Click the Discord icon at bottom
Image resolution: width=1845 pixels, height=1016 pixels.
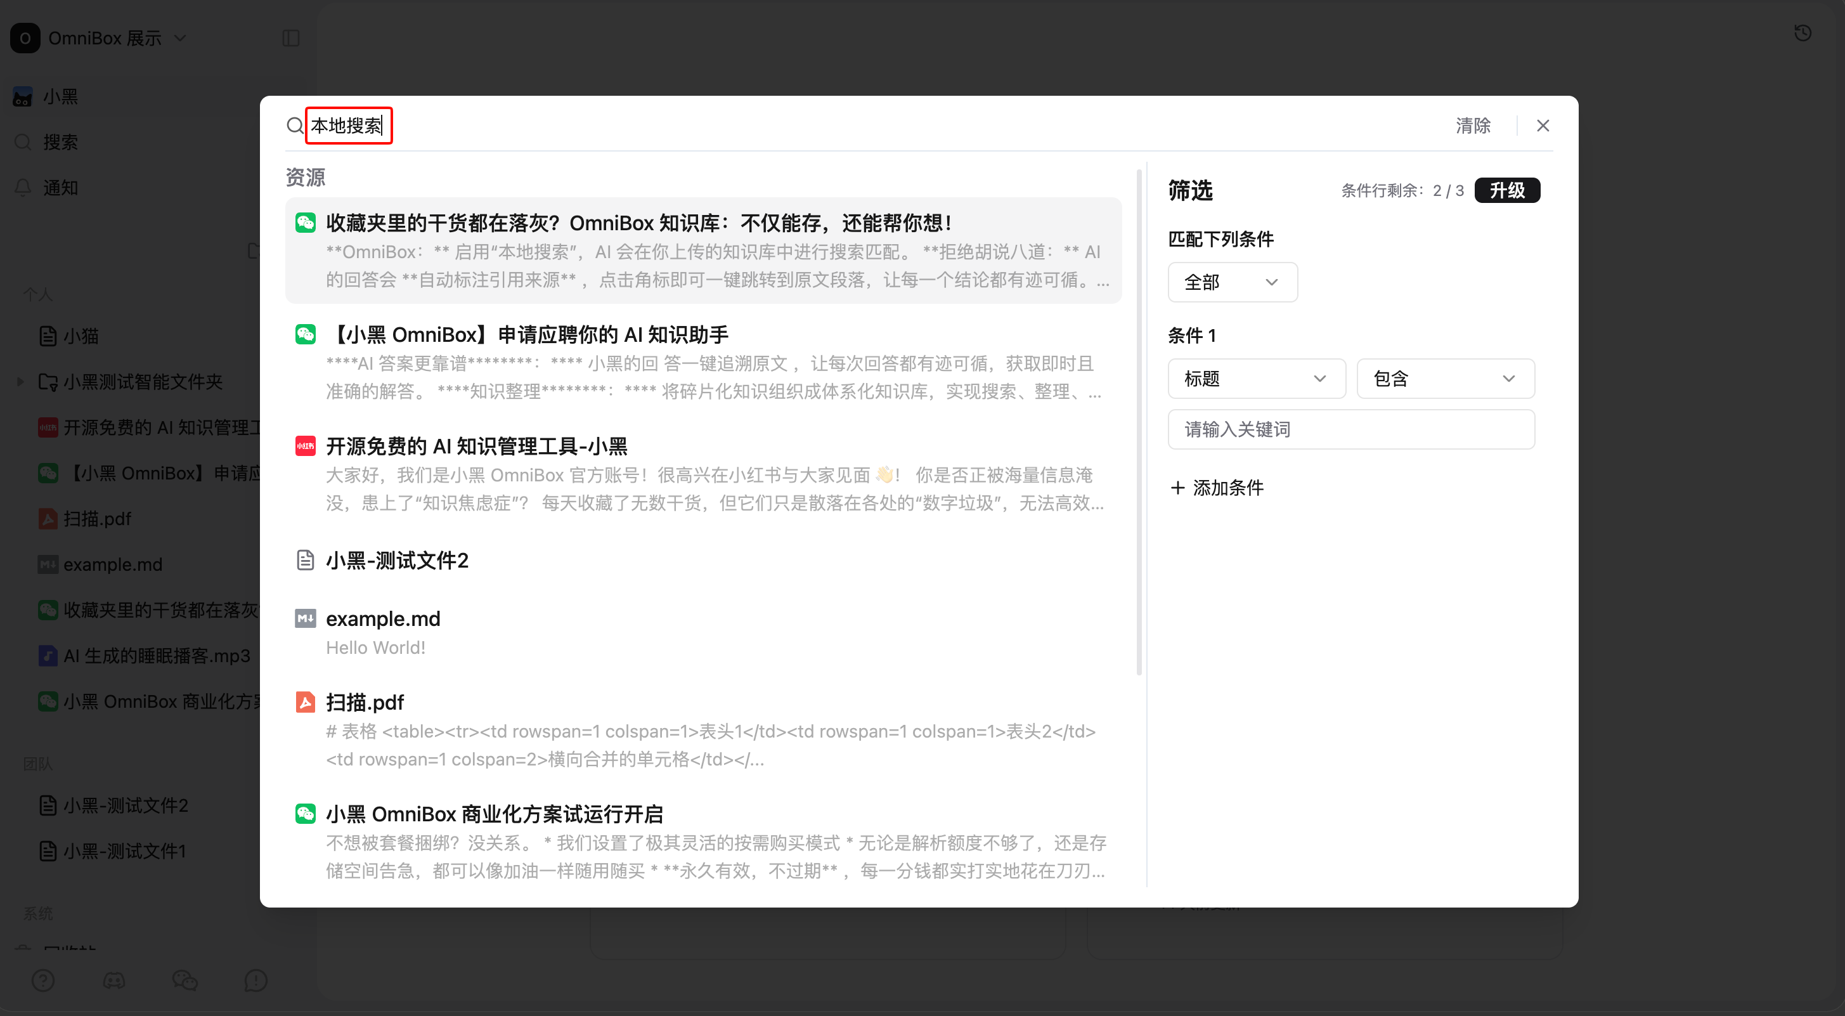tap(114, 980)
